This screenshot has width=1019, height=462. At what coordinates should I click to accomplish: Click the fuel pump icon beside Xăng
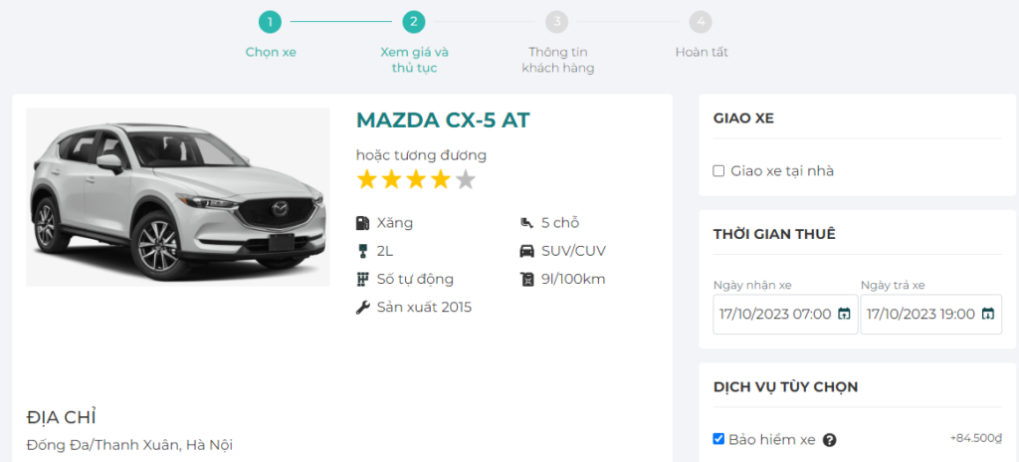click(x=363, y=223)
